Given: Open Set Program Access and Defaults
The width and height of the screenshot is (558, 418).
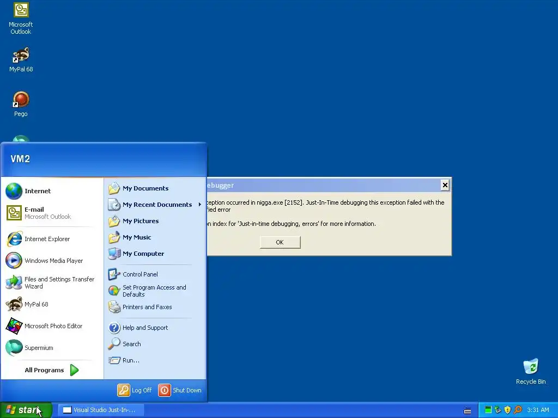Looking at the screenshot, I should click(x=155, y=291).
